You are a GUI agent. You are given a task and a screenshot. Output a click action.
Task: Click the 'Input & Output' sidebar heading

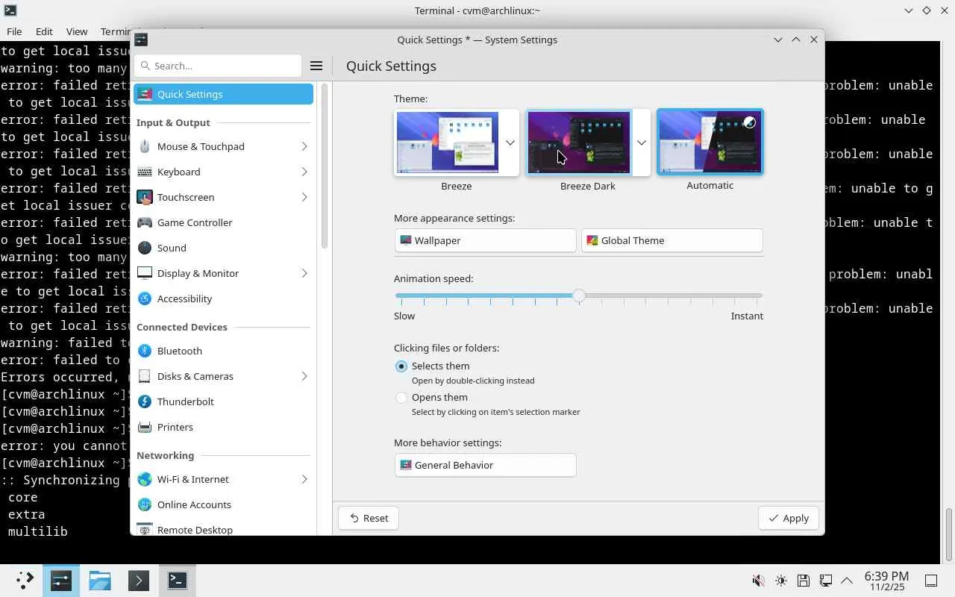173,122
